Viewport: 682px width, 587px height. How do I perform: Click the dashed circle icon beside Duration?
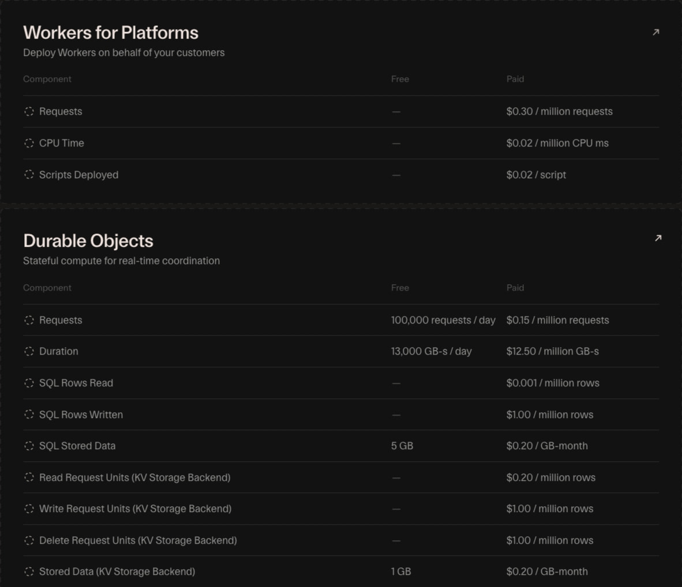(29, 351)
